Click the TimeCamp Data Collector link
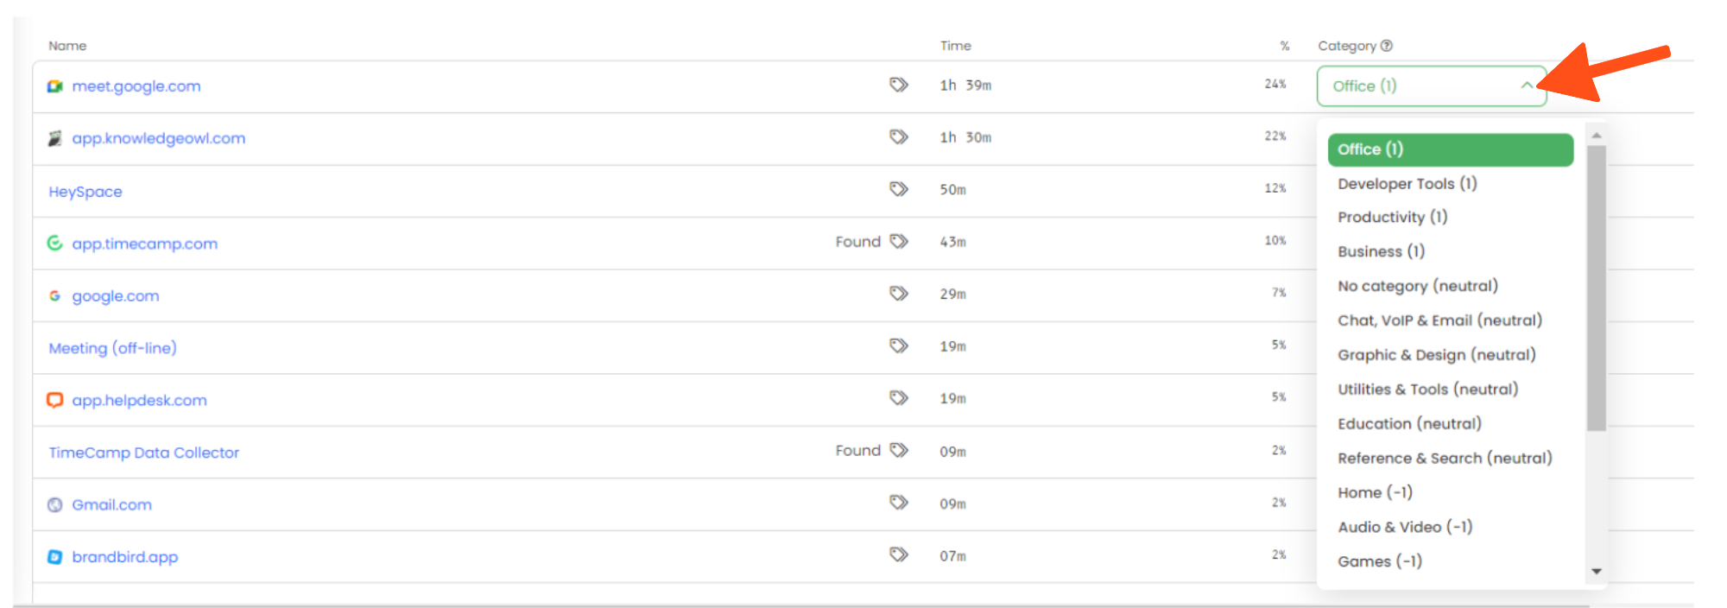Image resolution: width=1727 pixels, height=608 pixels. point(143,453)
